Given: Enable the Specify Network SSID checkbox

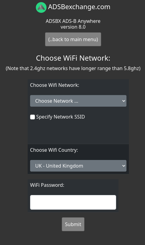Looking at the screenshot, I should 33,117.
